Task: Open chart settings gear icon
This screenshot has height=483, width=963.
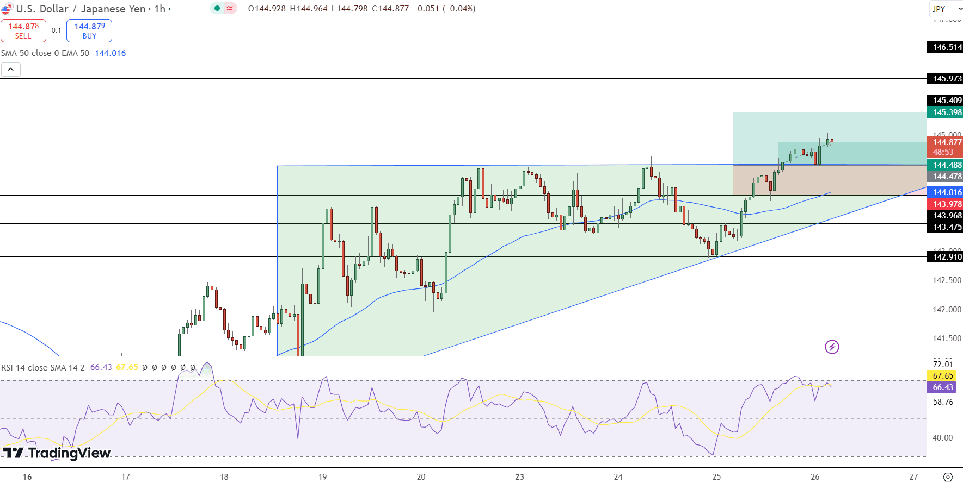Action: coord(948,477)
